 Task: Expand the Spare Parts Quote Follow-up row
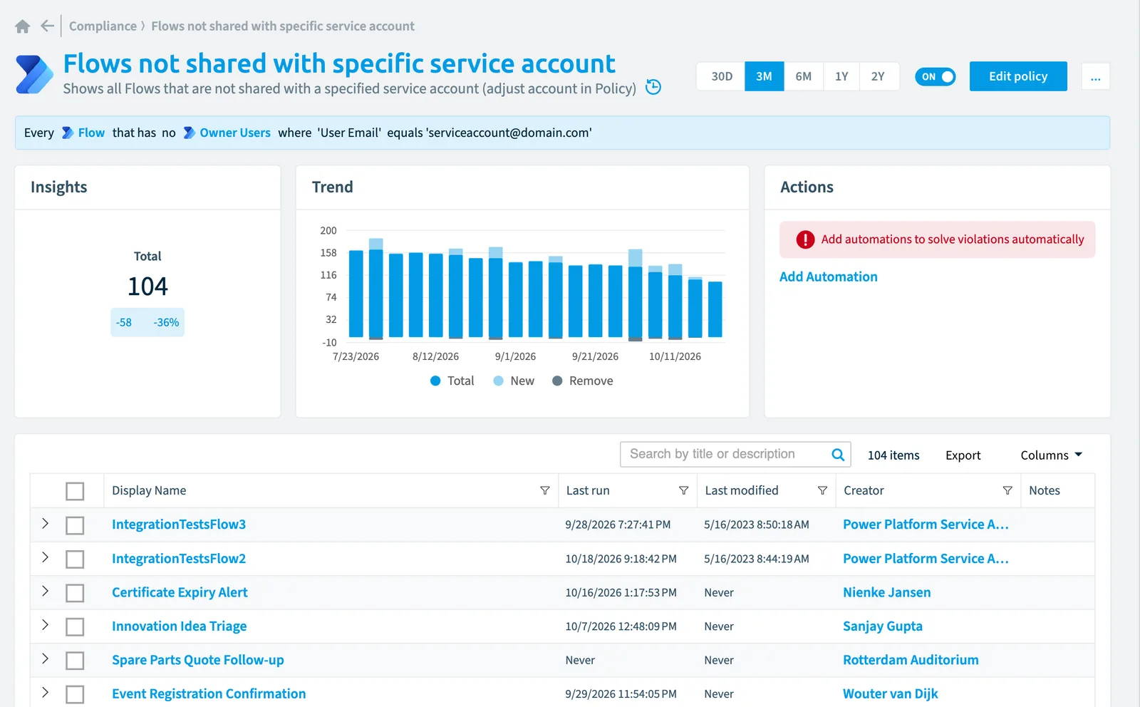(x=45, y=659)
